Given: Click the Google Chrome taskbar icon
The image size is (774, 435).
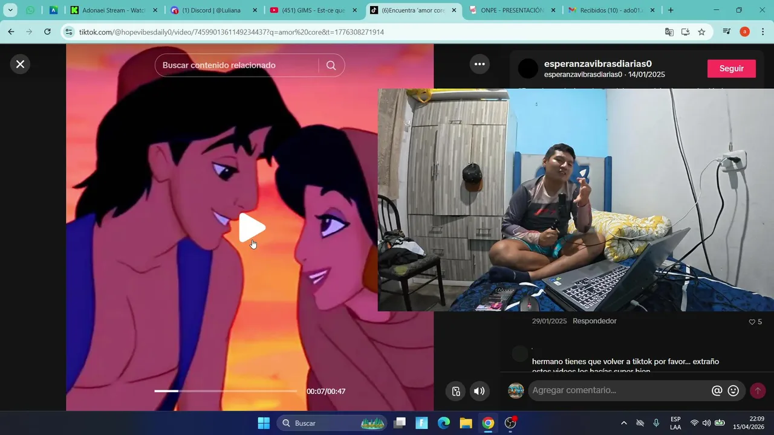Looking at the screenshot, I should click(488, 423).
